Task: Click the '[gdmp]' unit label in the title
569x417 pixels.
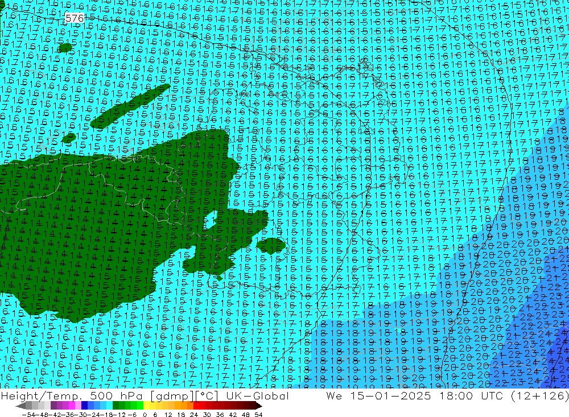Action: click(172, 396)
